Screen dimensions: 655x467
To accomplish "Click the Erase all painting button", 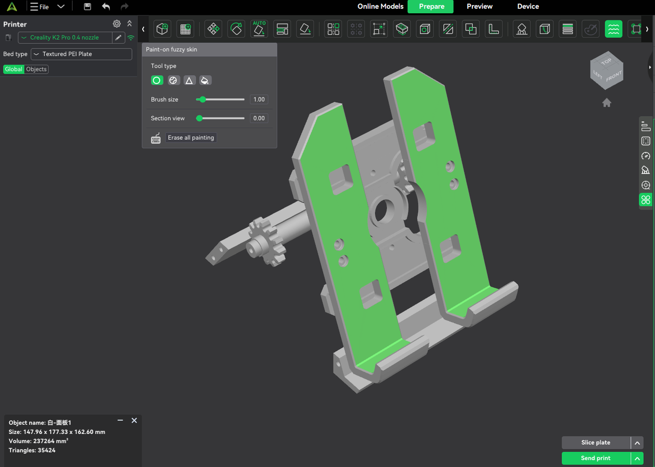I will 191,138.
